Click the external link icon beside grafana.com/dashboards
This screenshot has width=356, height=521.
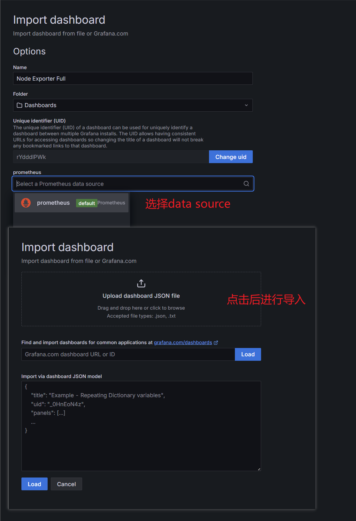click(x=216, y=343)
